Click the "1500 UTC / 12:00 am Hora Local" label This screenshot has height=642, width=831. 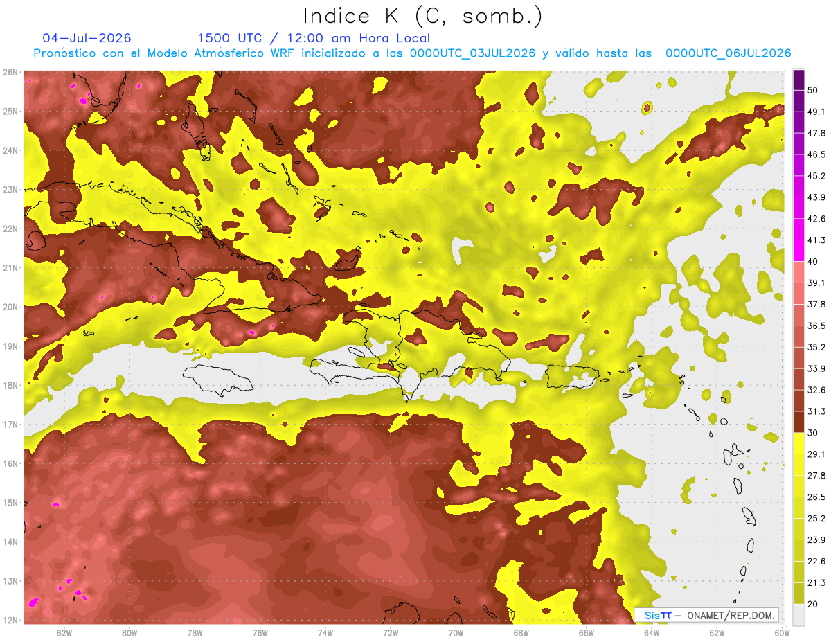pyautogui.click(x=314, y=38)
